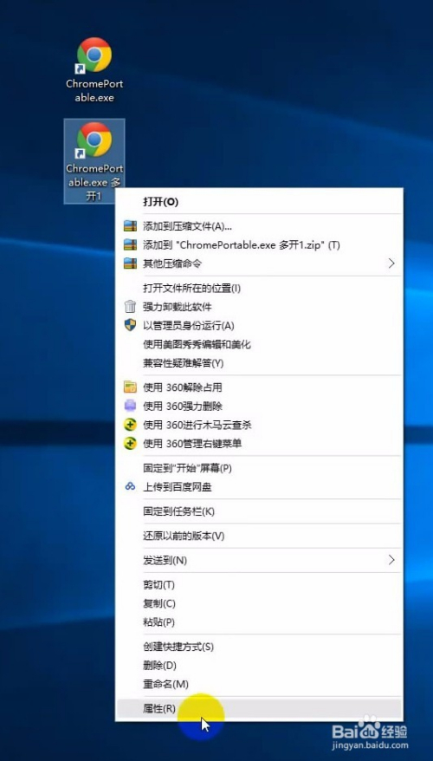The image size is (433, 761).
Task: Click the ChromePortable.exe label under first shortcut
Action: pos(94,91)
